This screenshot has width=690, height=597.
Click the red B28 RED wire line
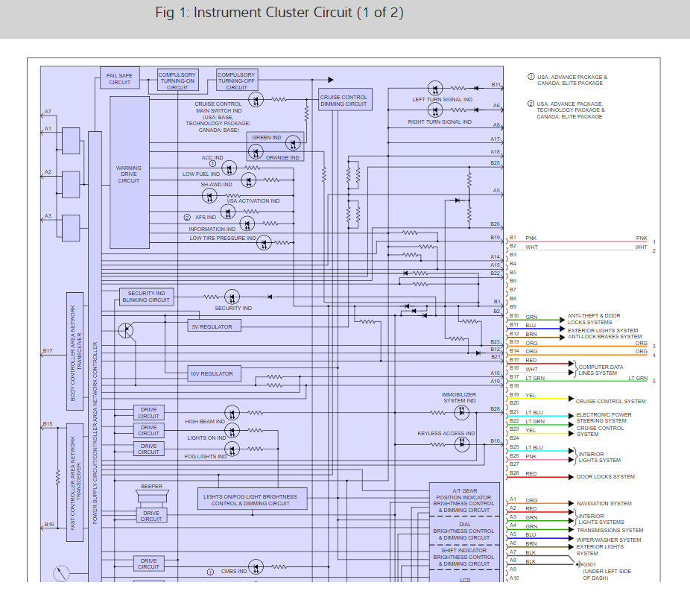539,477
